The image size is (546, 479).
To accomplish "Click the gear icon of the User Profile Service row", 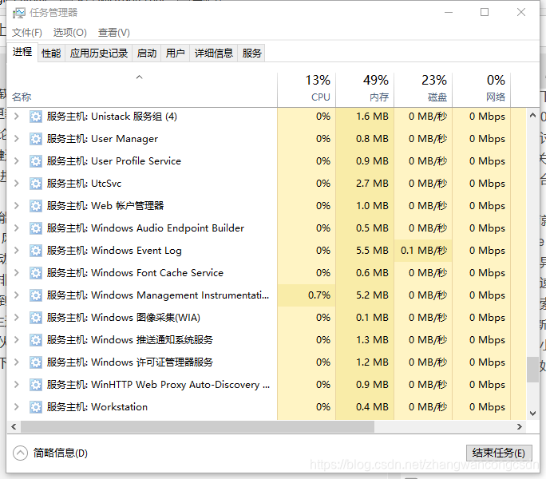I will pos(35,161).
